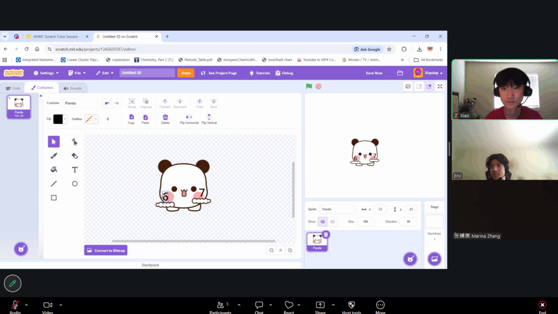Expand Zoom Participants options caret
Image resolution: width=558 pixels, height=314 pixels.
[239, 305]
